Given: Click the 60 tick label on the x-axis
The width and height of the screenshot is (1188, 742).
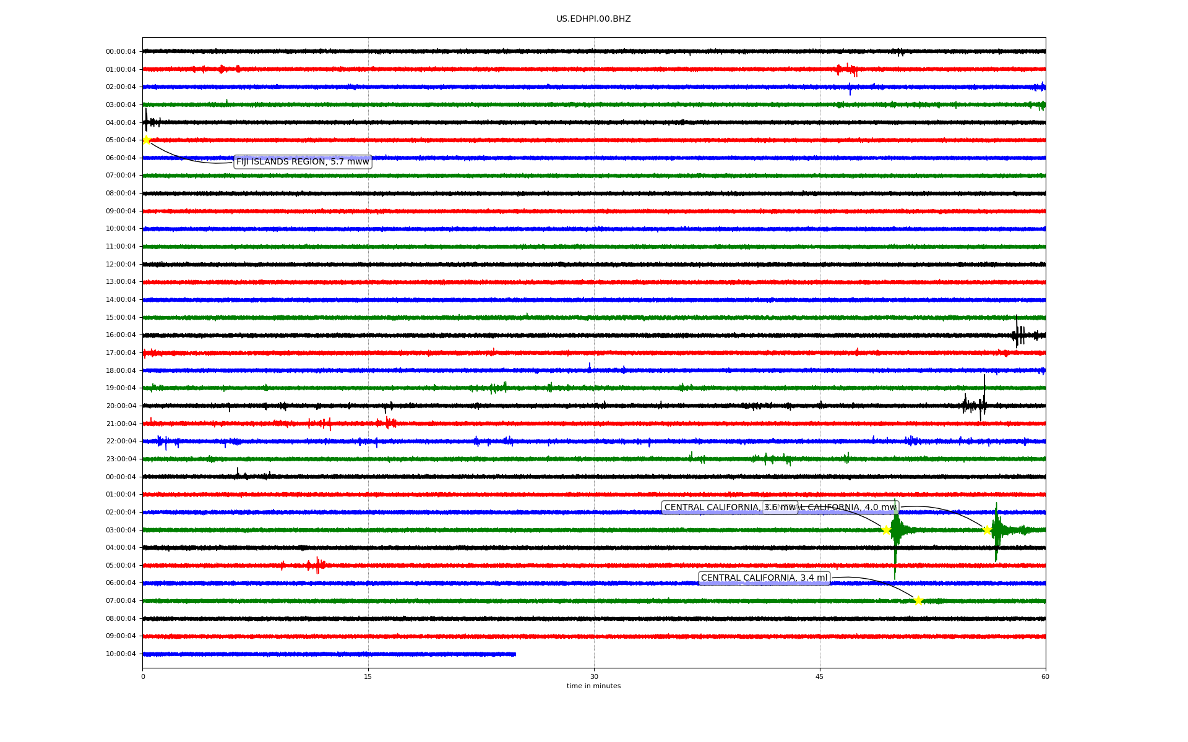Looking at the screenshot, I should click(1045, 676).
